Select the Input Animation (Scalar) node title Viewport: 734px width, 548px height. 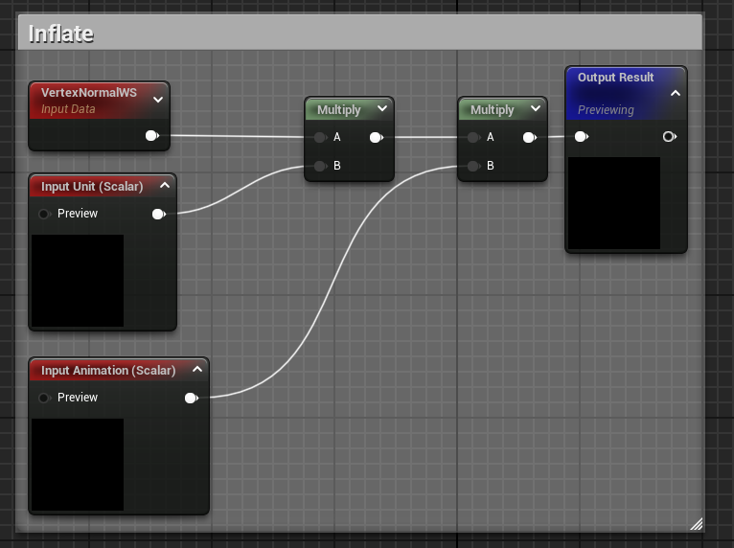coord(108,370)
